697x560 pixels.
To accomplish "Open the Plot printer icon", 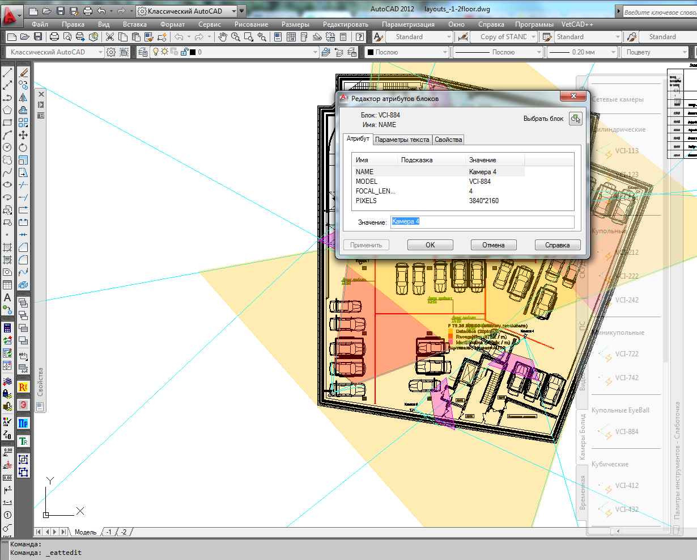I will click(54, 37).
